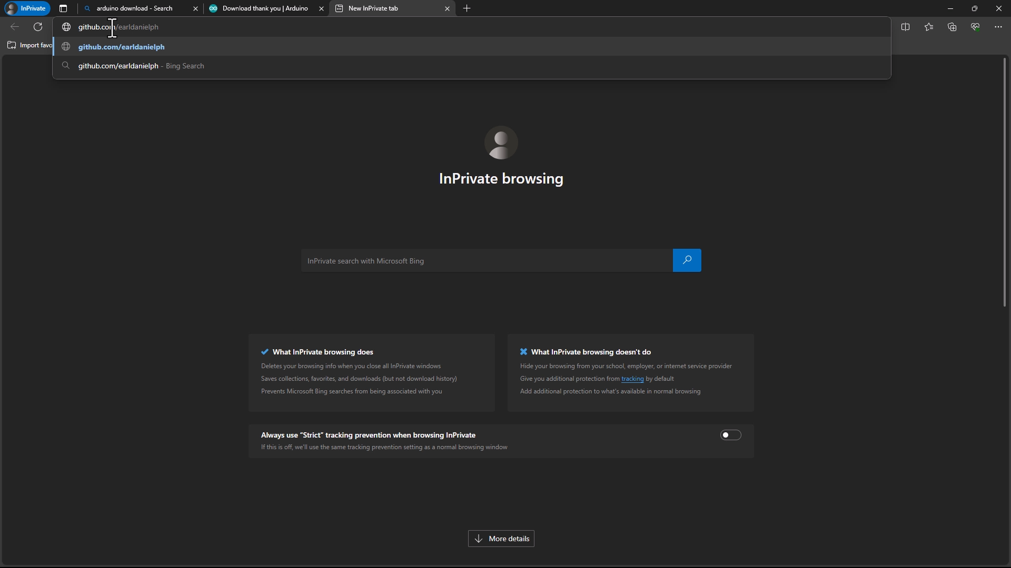Click the search icon in Bing suggestion row
The width and height of the screenshot is (1011, 568).
pyautogui.click(x=66, y=66)
